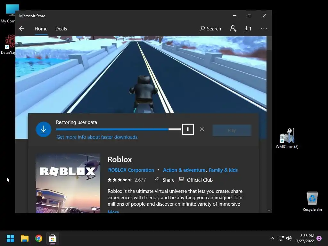Viewport: 328px width, 246px height.
Task: Select the WMIC.exe (3) desktop shortcut
Action: tap(287, 138)
